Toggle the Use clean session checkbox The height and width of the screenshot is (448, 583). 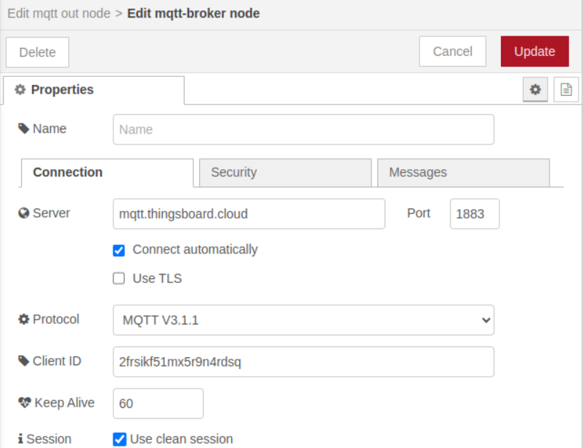[119, 439]
